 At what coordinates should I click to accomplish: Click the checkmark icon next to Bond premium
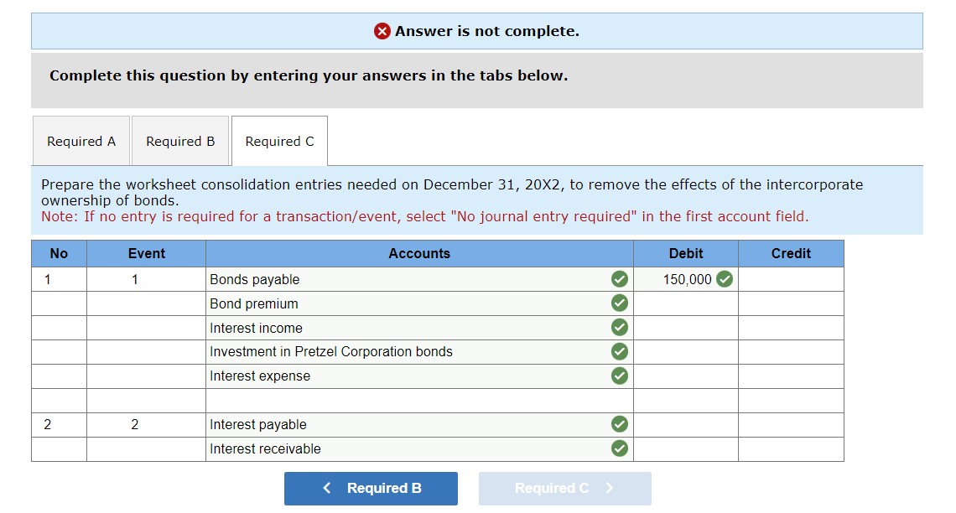click(x=620, y=303)
